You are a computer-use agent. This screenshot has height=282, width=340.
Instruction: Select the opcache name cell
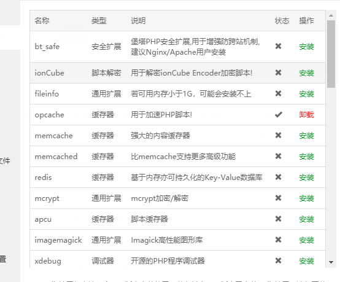[50, 115]
